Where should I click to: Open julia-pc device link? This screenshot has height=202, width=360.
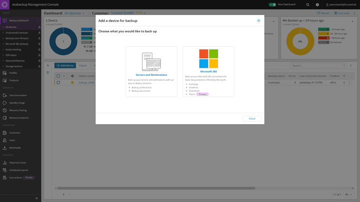pyautogui.click(x=86, y=82)
